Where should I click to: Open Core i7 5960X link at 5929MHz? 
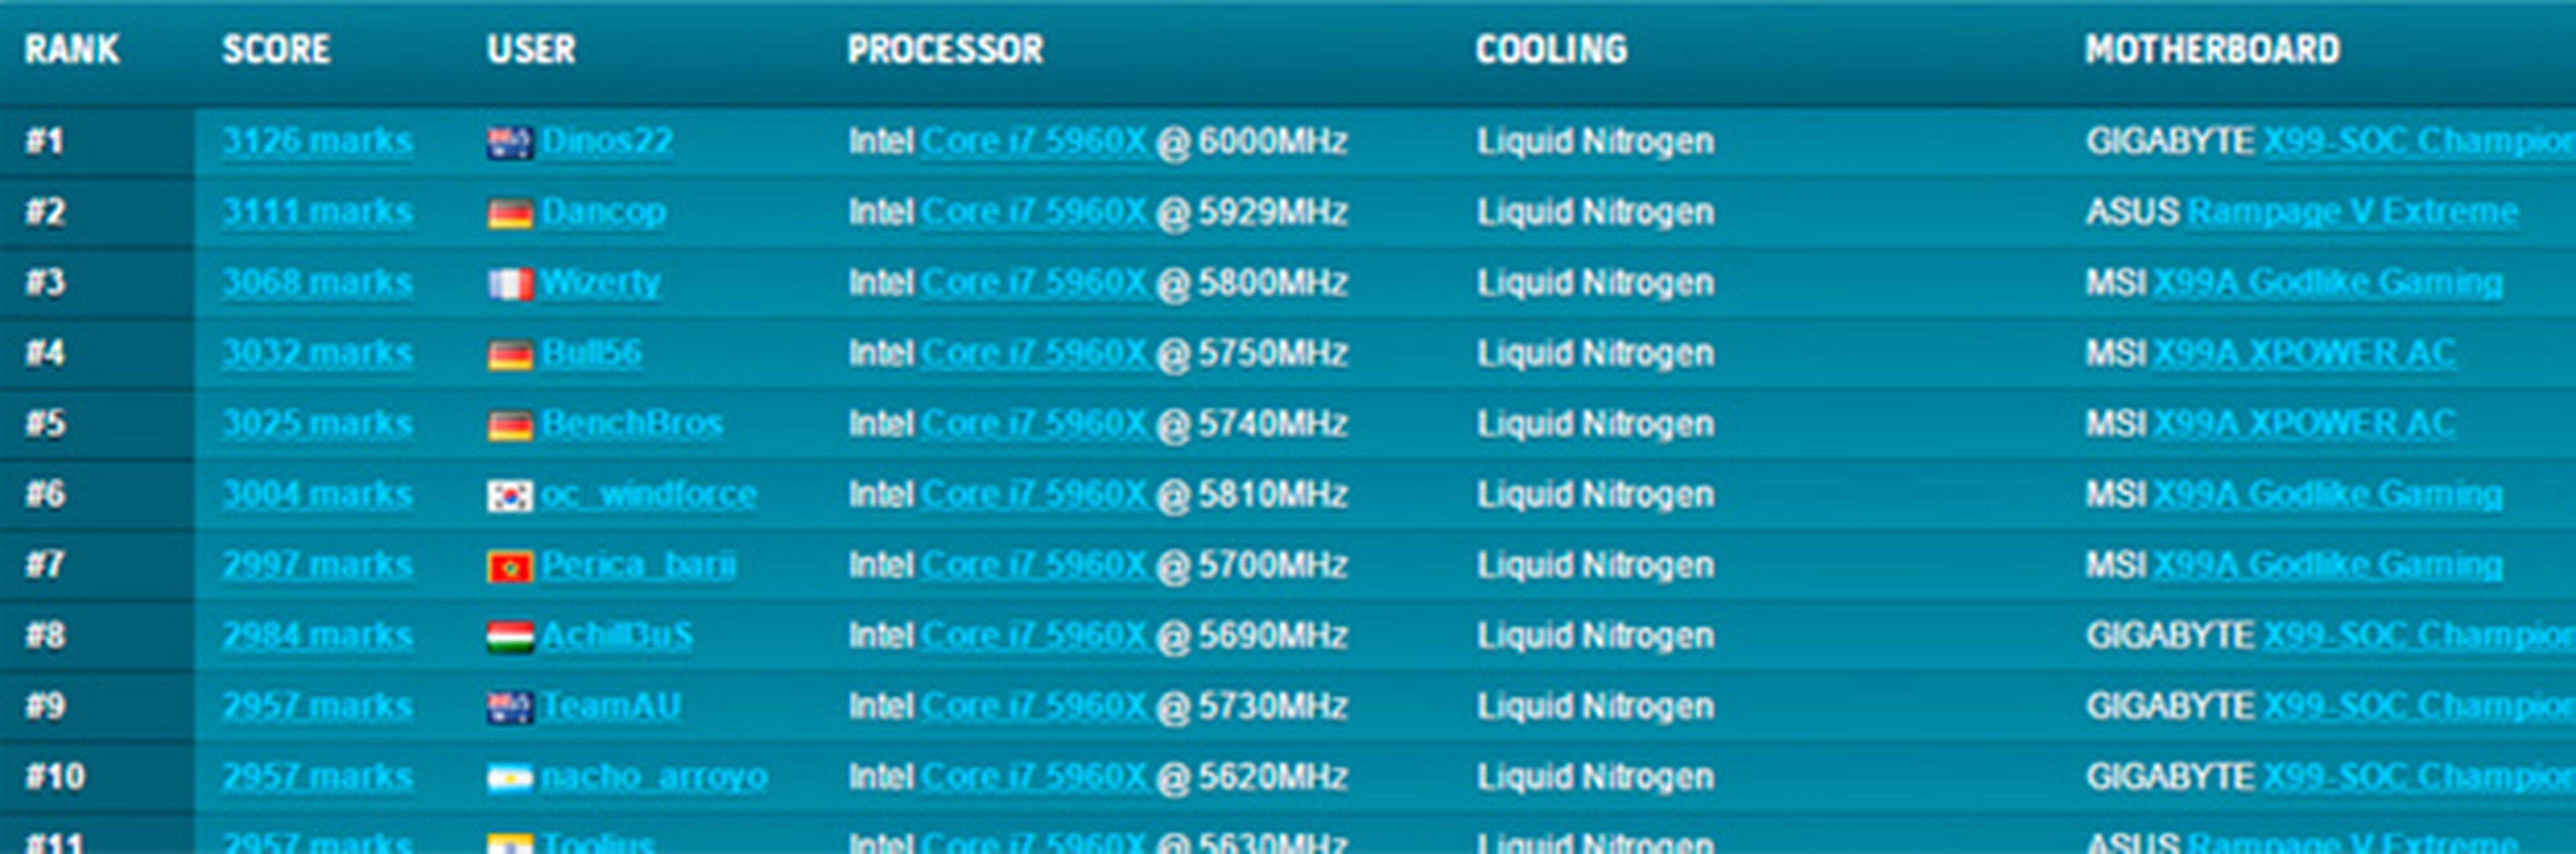click(x=1034, y=212)
